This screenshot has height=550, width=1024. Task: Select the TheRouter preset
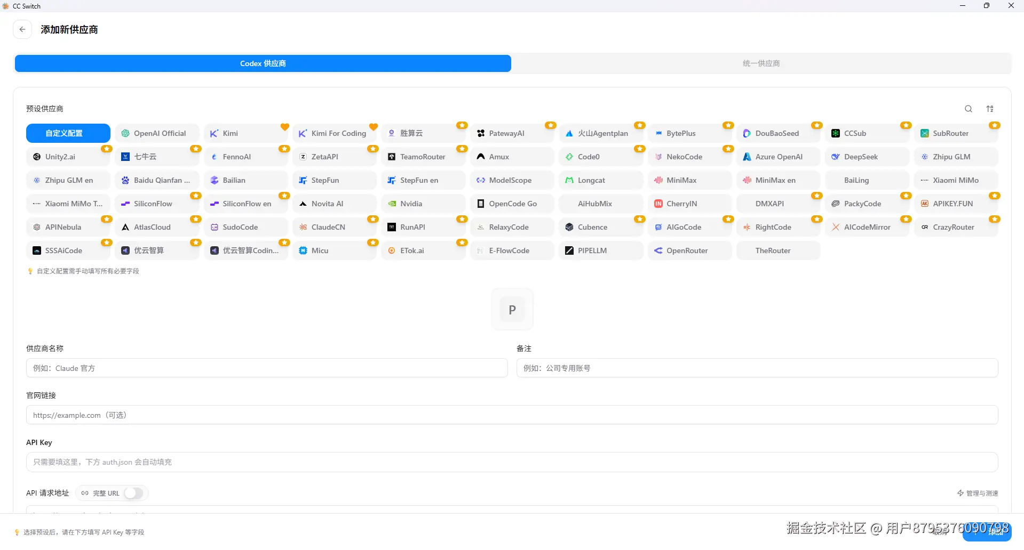pos(779,250)
